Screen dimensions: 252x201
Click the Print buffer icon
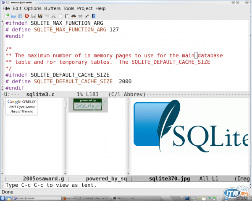[x=80, y=16]
